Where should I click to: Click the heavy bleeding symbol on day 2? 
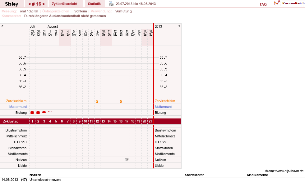tap(38, 112)
